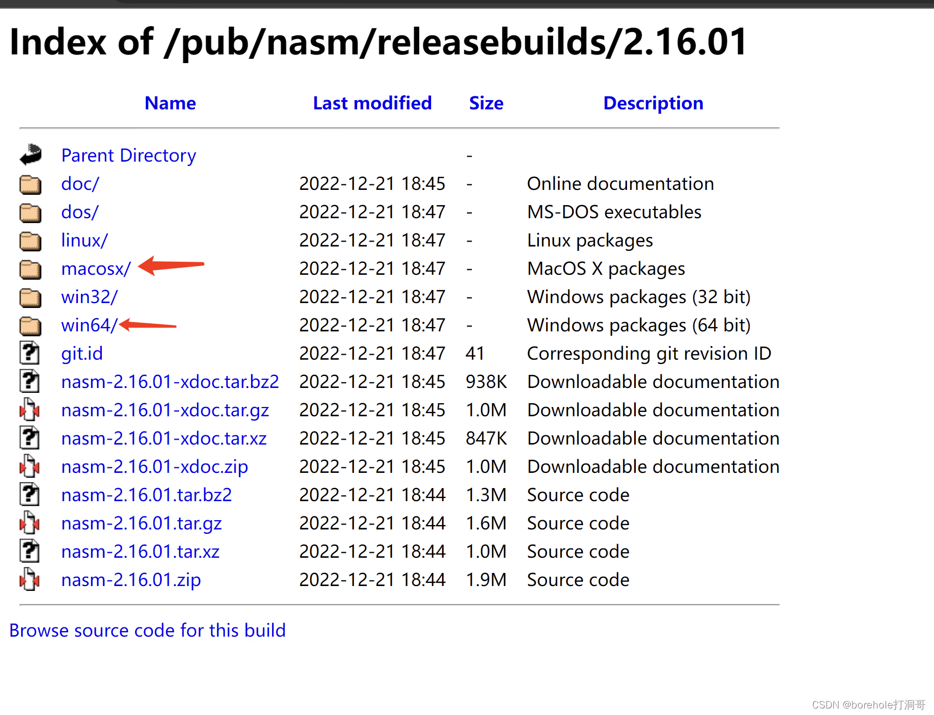Open the git.id file link
This screenshot has height=715, width=934.
pyautogui.click(x=82, y=354)
